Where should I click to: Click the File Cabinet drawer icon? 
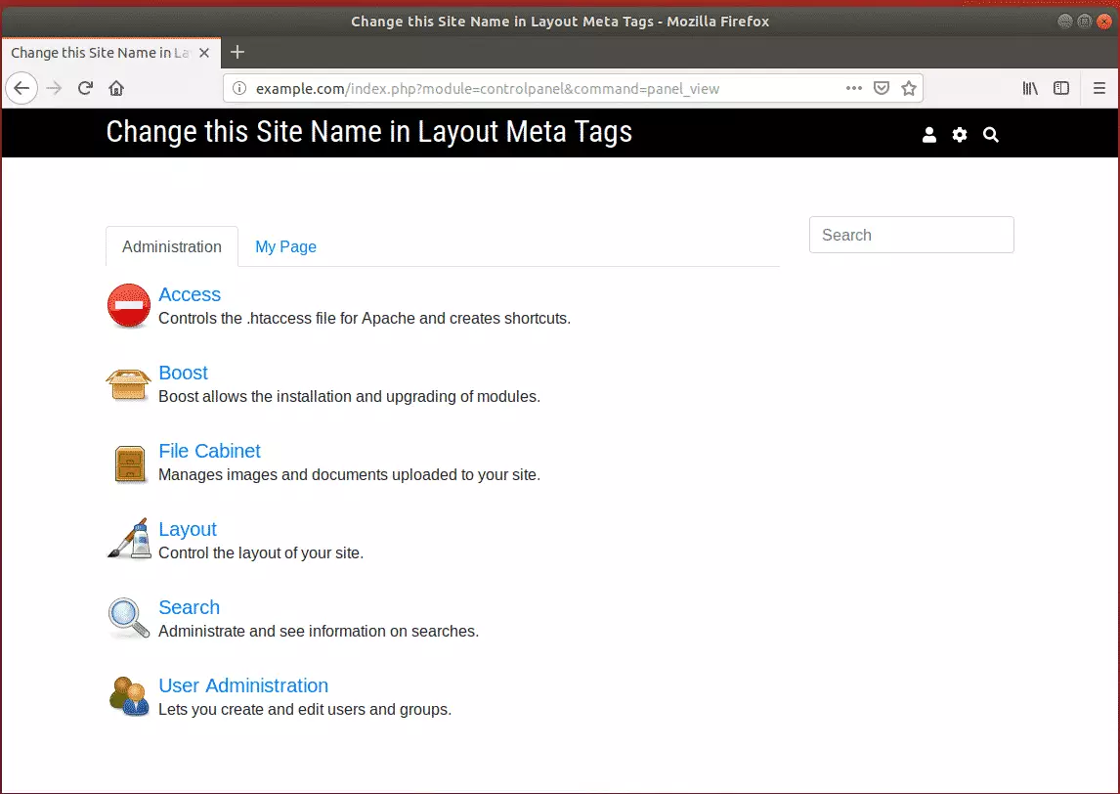coord(130,463)
